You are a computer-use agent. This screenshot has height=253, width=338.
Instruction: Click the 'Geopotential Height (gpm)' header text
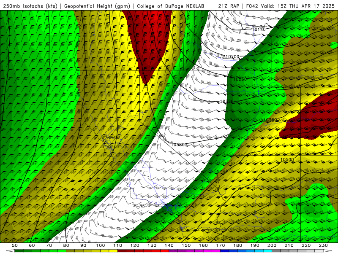97,6
